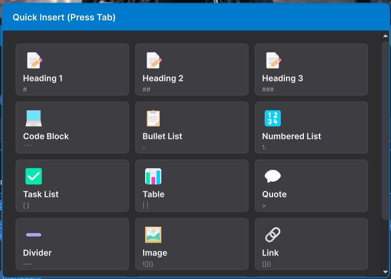Click the Quick Insert title bar
The image size is (391, 279).
tap(195, 17)
